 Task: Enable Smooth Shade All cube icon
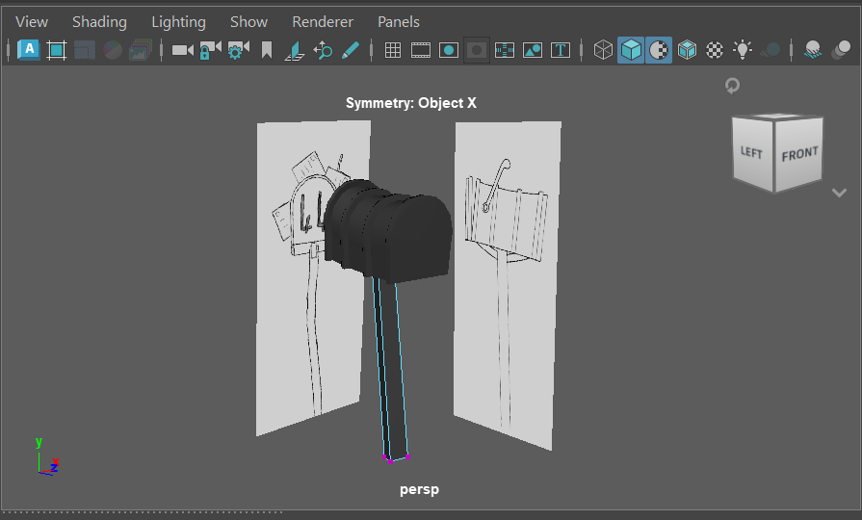pos(632,50)
